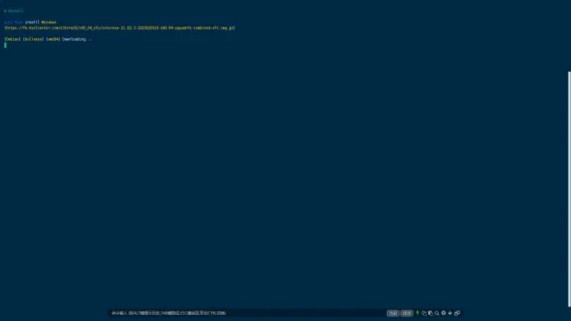Click the "Downloading..." status text
This screenshot has height=321, width=571.
tap(77, 39)
